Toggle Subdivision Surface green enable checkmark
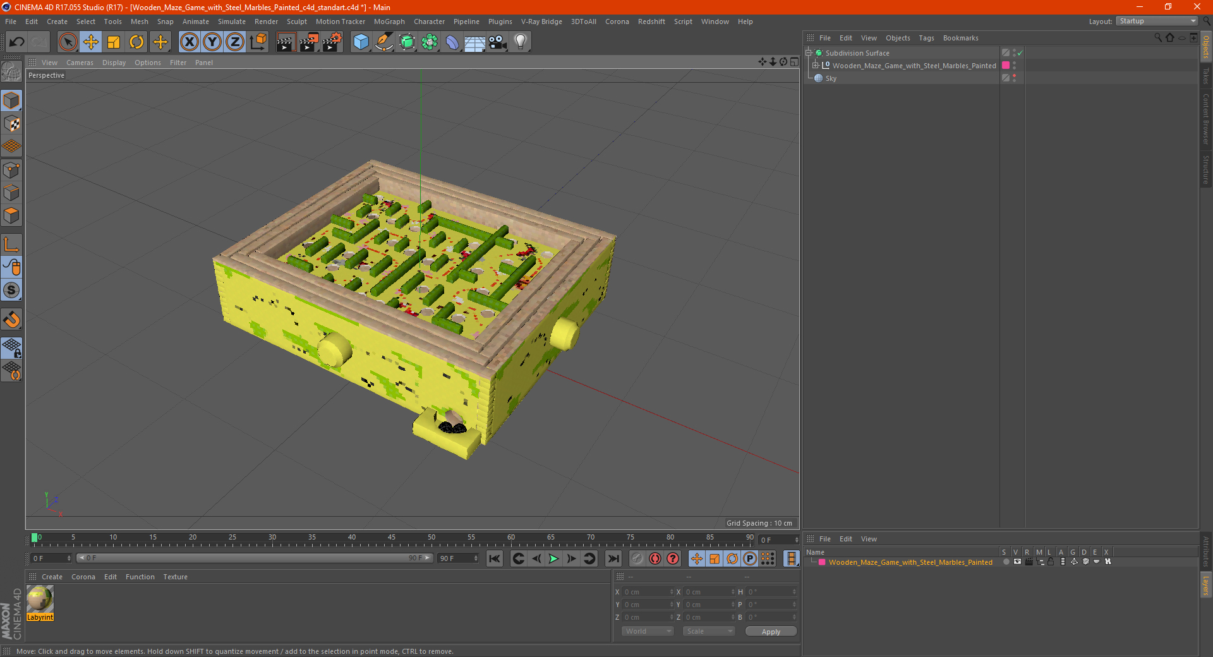1213x657 pixels. pos(1020,53)
